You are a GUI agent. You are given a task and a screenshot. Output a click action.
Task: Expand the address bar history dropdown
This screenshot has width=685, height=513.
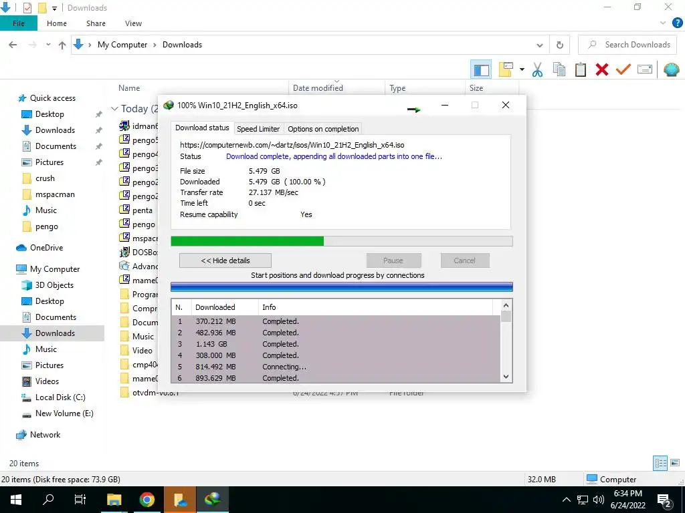tap(540, 45)
